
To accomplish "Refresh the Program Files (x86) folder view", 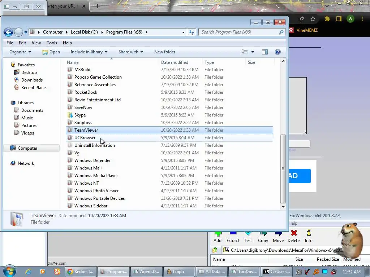I will (192, 32).
